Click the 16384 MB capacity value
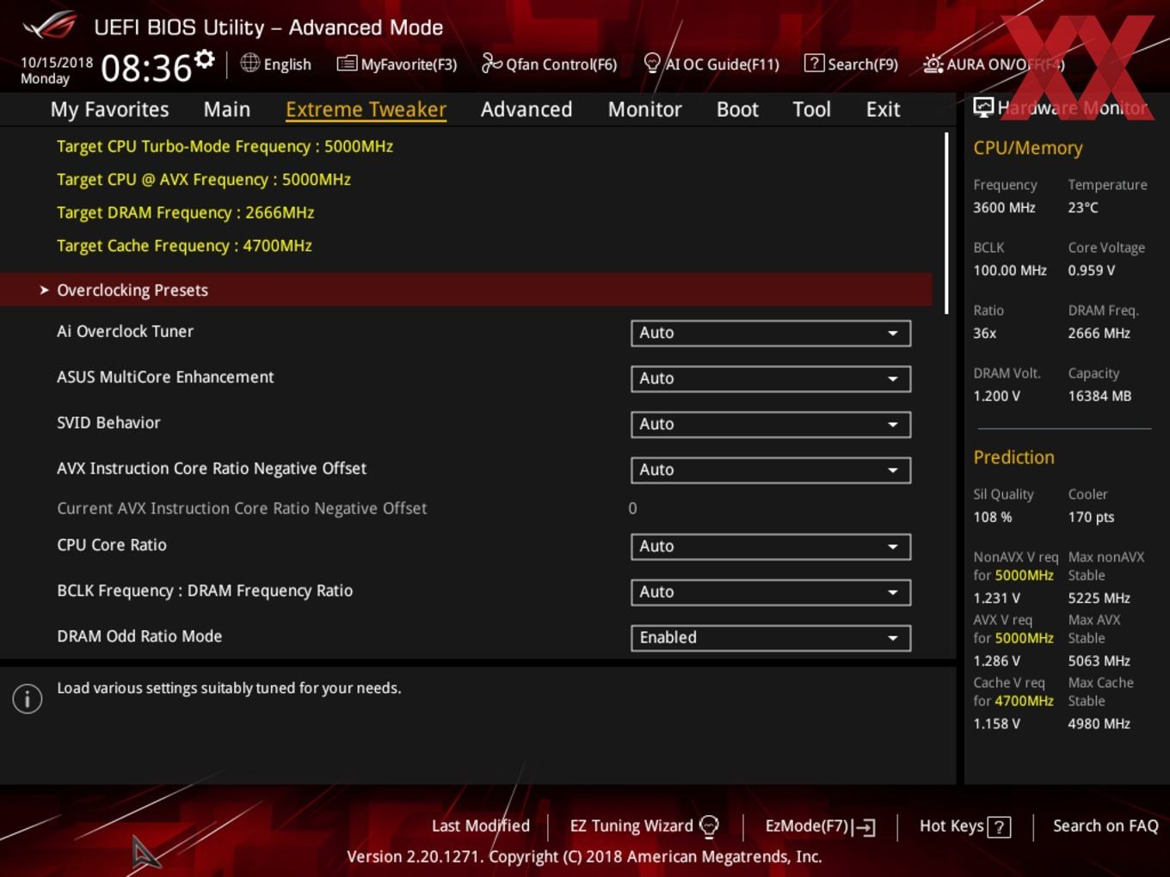The width and height of the screenshot is (1170, 877). (x=1099, y=396)
